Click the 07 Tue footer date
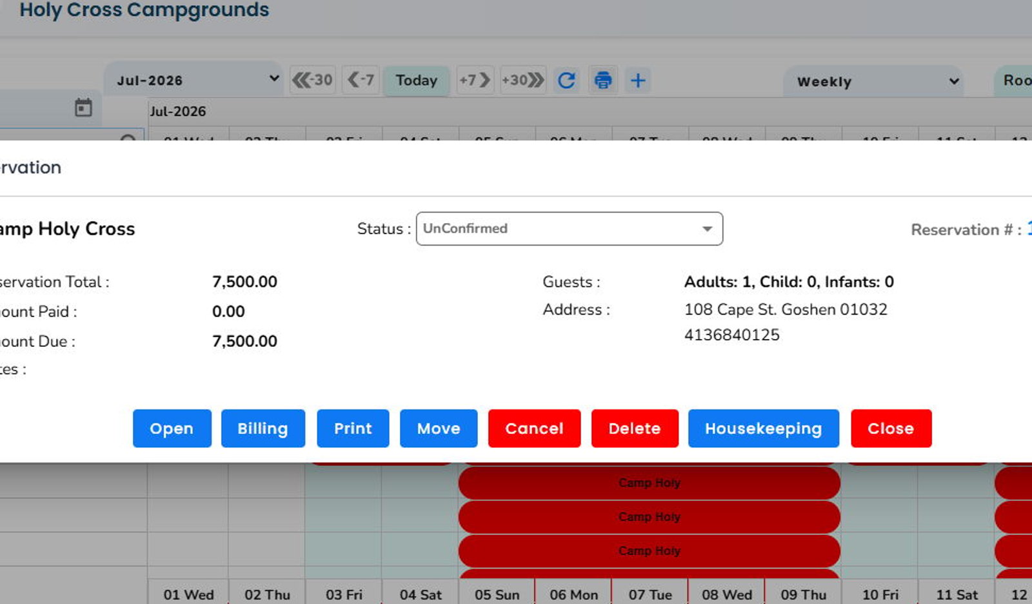The width and height of the screenshot is (1032, 604). click(650, 594)
